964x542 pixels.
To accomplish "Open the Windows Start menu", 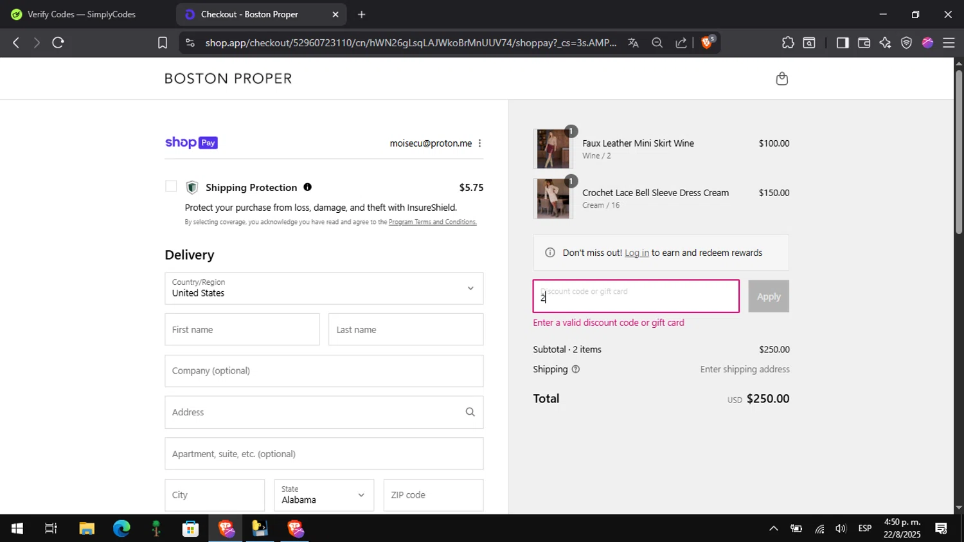I will 17,528.
